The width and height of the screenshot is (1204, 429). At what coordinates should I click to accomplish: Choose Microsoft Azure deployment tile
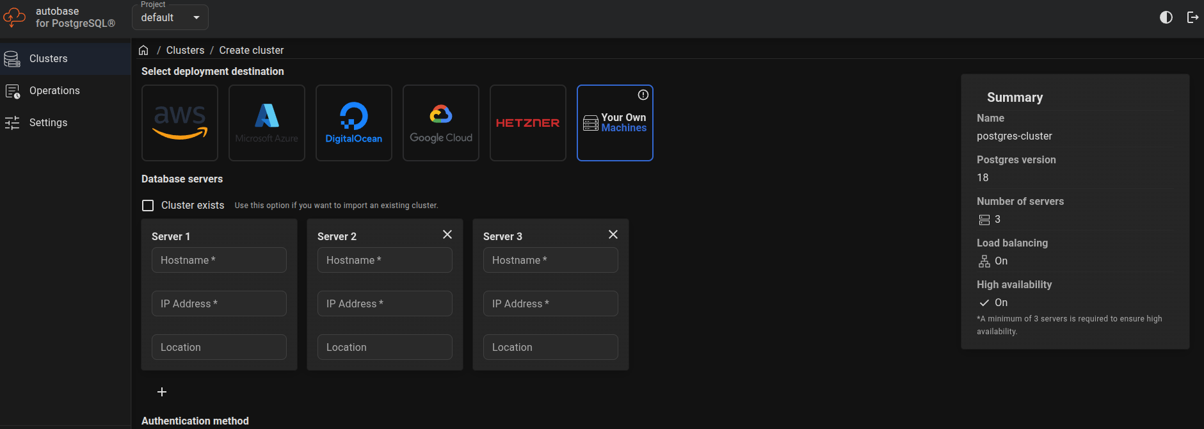pos(267,123)
